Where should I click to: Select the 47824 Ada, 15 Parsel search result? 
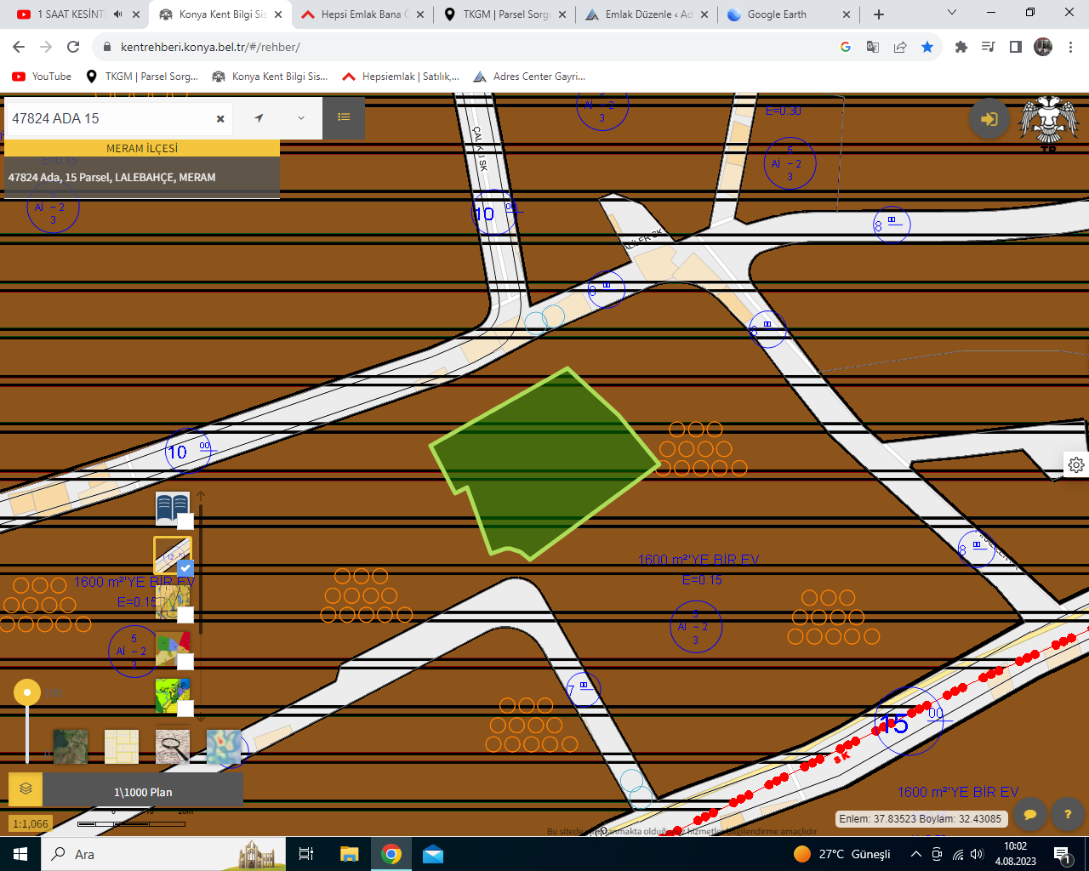point(142,177)
